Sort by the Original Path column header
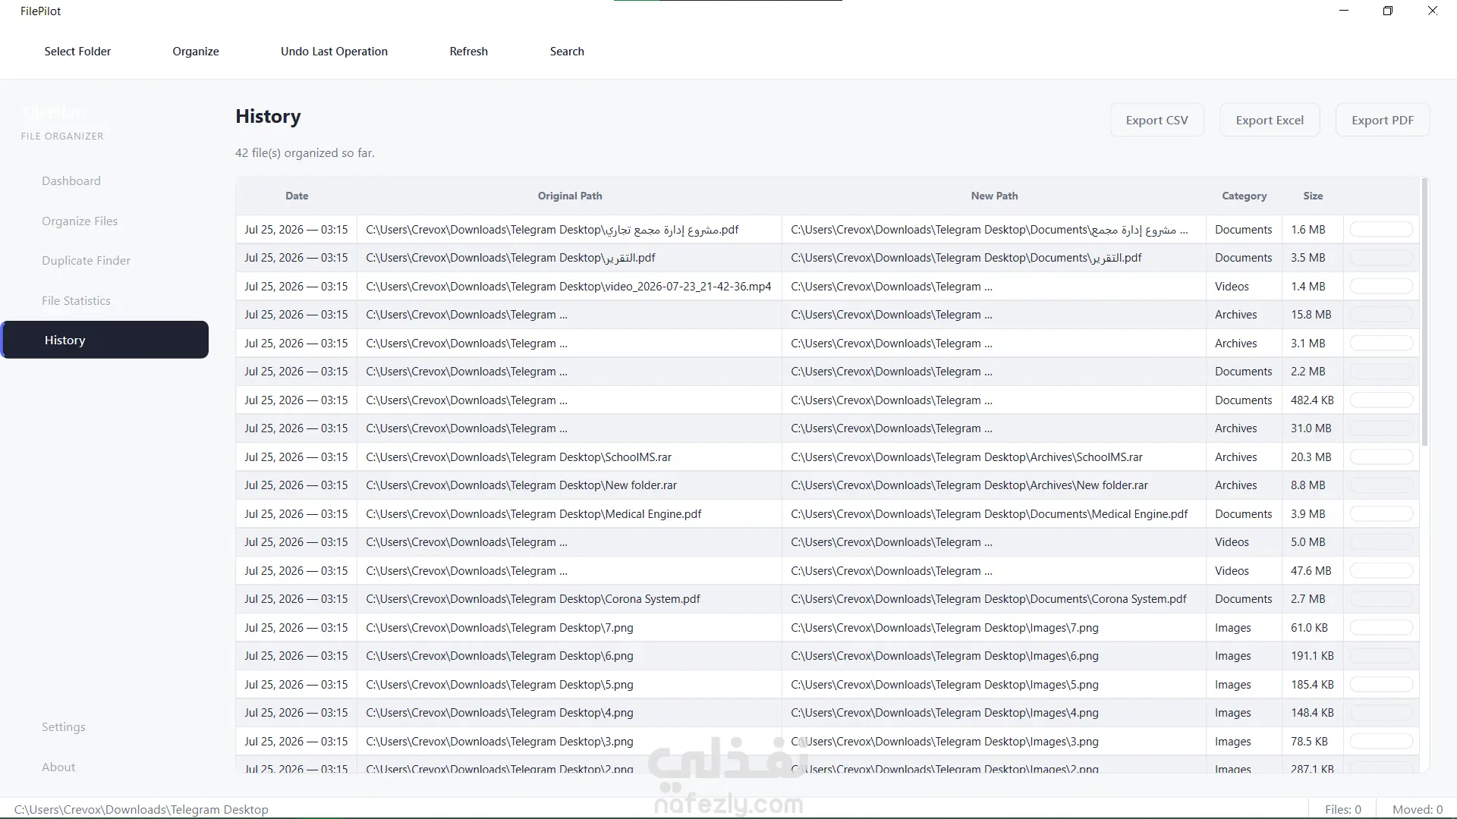Viewport: 1457px width, 819px height. point(570,196)
